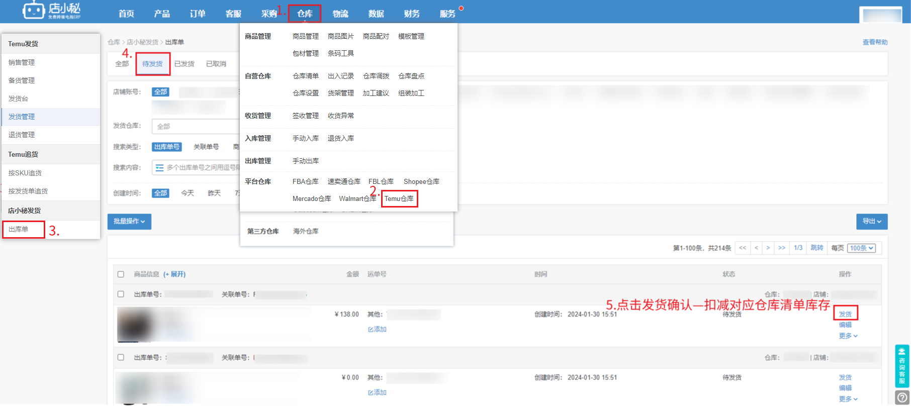This screenshot has height=408, width=911.
Task: Open 发货管理 in the sidebar
Action: coord(51,117)
